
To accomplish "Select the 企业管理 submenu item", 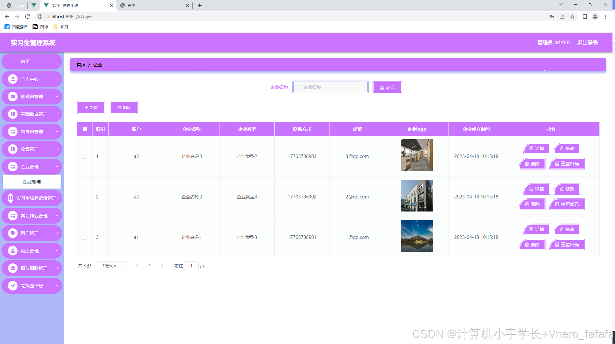I will [x=32, y=182].
